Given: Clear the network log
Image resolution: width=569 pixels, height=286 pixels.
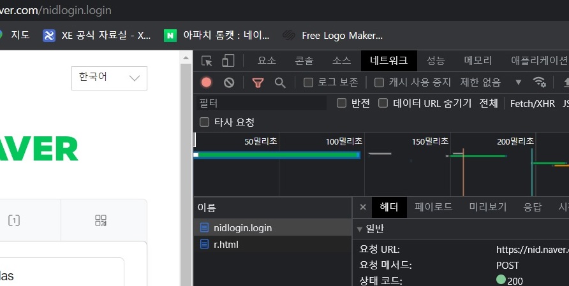Looking at the screenshot, I should (229, 83).
